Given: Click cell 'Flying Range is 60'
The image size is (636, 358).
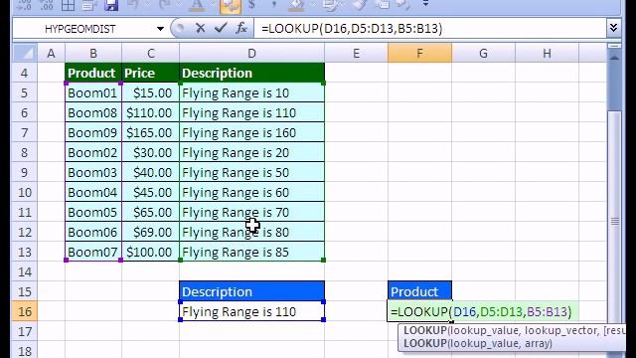Looking at the screenshot, I should [x=251, y=192].
